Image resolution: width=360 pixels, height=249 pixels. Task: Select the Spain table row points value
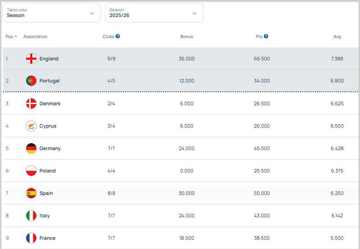click(x=262, y=193)
